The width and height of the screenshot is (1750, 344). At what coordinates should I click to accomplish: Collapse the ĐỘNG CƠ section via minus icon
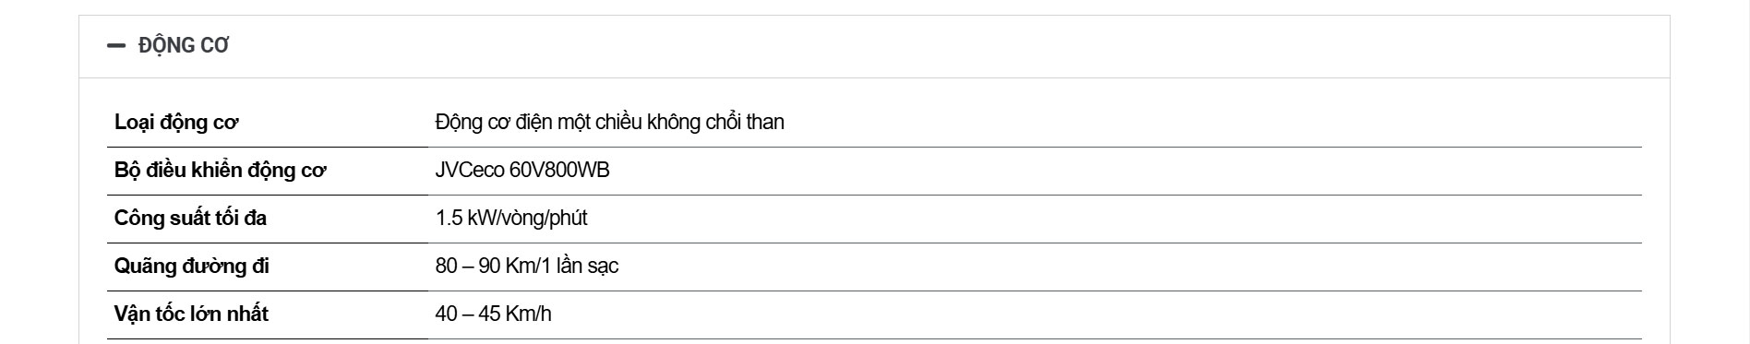coord(116,45)
